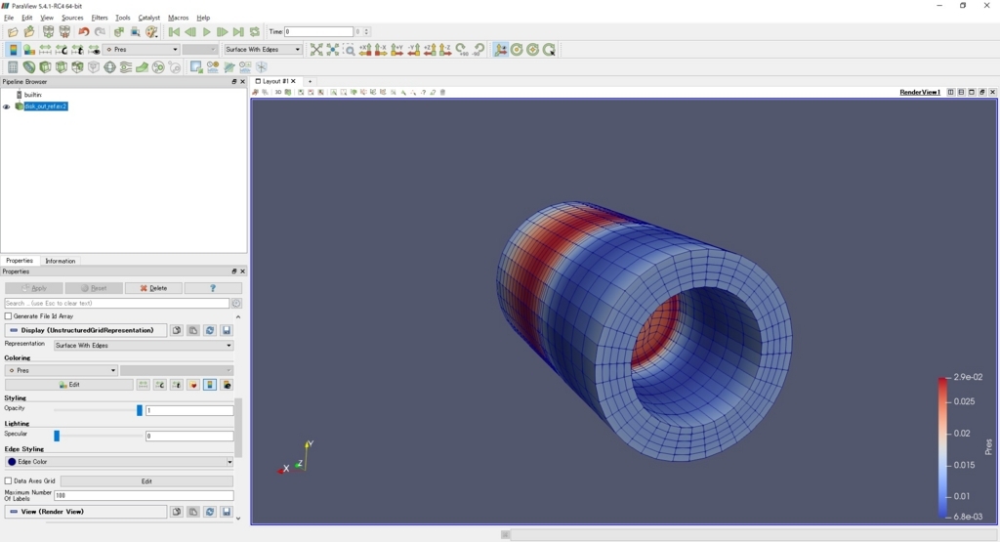Image resolution: width=1000 pixels, height=542 pixels.
Task: Apply the Clip filter icon
Action: click(x=45, y=67)
